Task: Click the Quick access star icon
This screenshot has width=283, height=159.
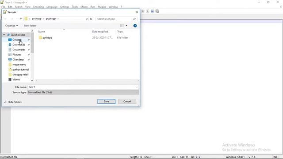Action: tap(8, 34)
